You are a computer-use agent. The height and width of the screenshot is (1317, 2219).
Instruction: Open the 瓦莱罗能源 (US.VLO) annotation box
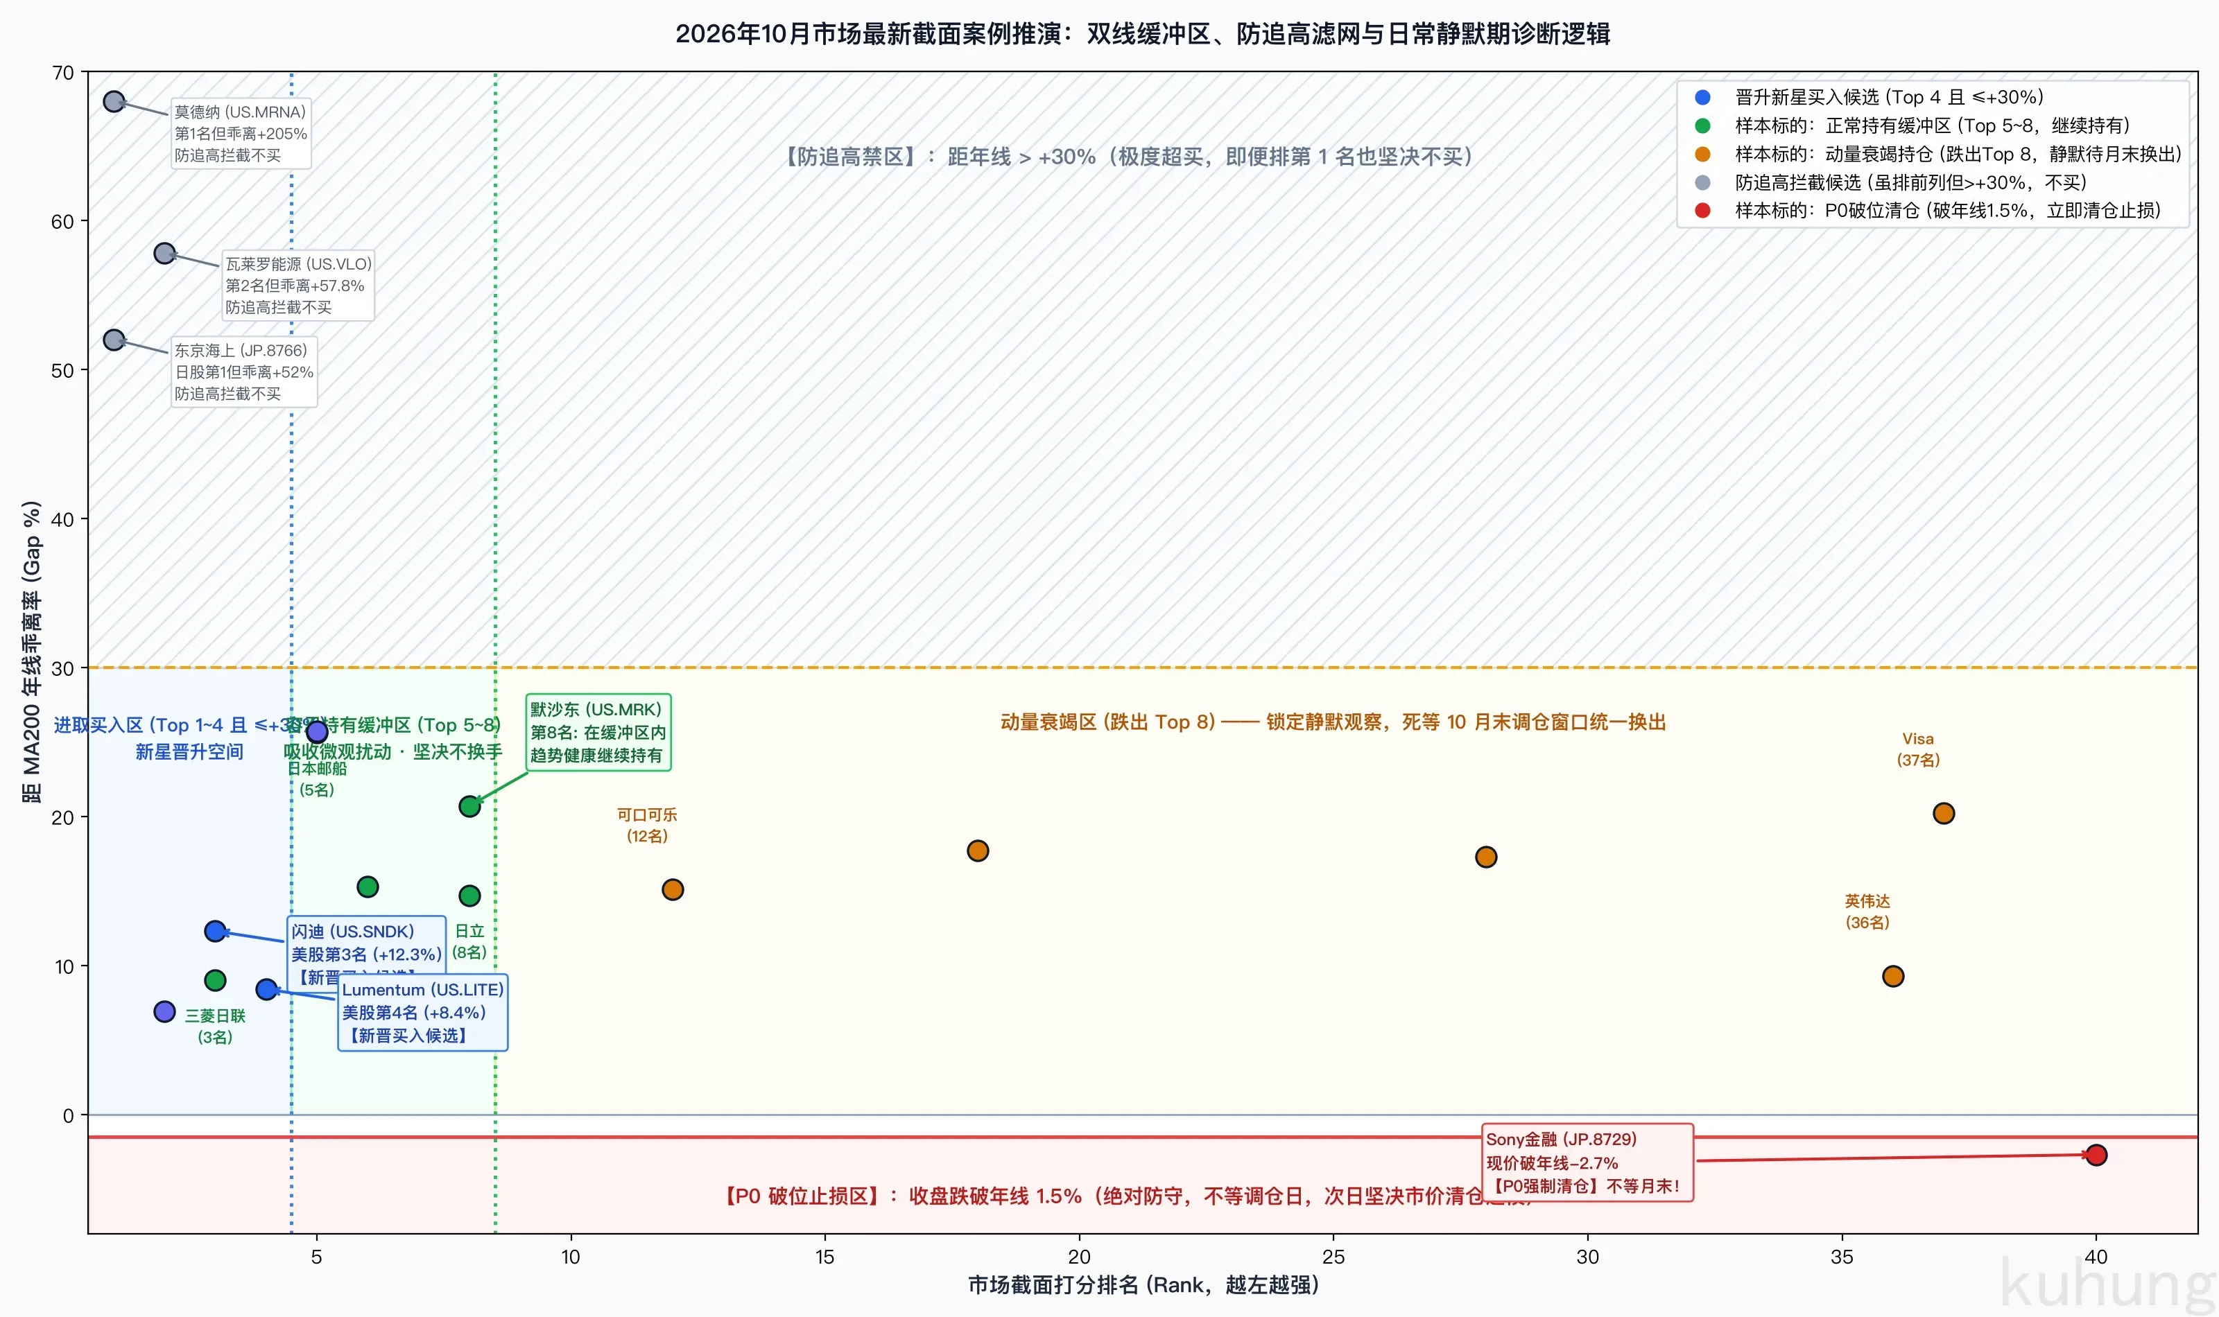click(297, 285)
